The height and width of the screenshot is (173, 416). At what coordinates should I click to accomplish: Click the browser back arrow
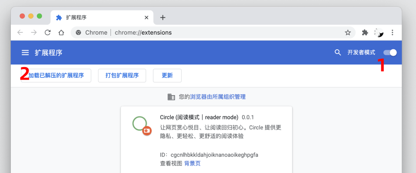[20, 32]
